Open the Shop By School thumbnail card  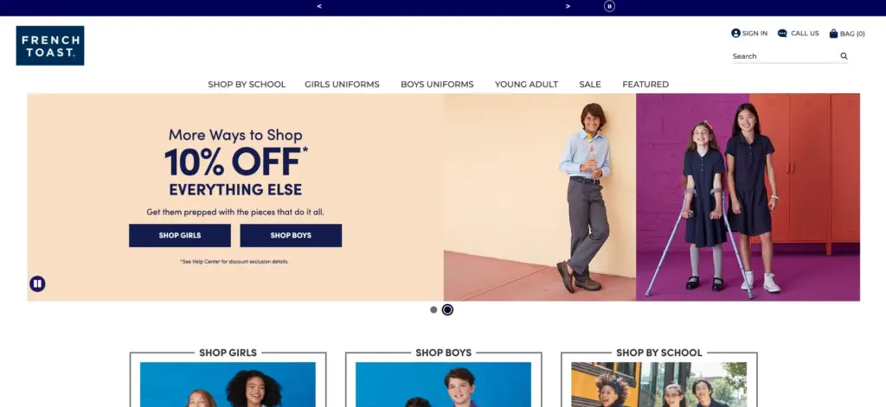tap(658, 379)
